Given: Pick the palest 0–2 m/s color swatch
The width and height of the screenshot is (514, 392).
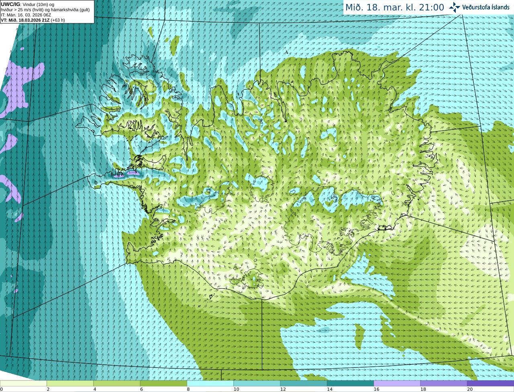Looking at the screenshot, I should tap(23, 383).
